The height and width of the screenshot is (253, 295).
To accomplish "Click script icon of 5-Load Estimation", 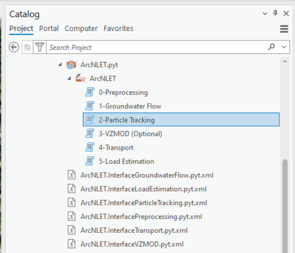I will pyautogui.click(x=90, y=161).
